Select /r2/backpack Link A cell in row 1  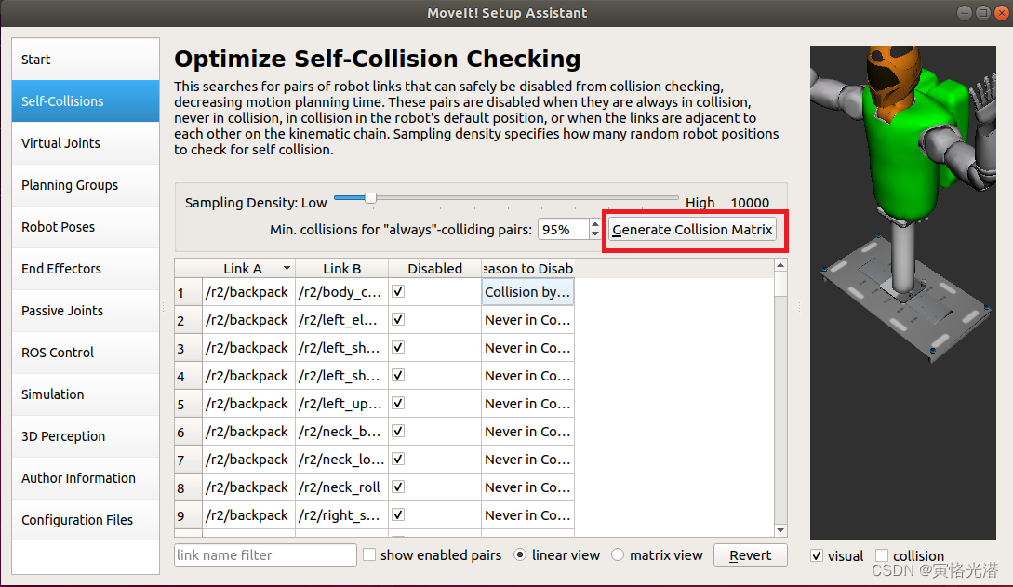tap(248, 292)
